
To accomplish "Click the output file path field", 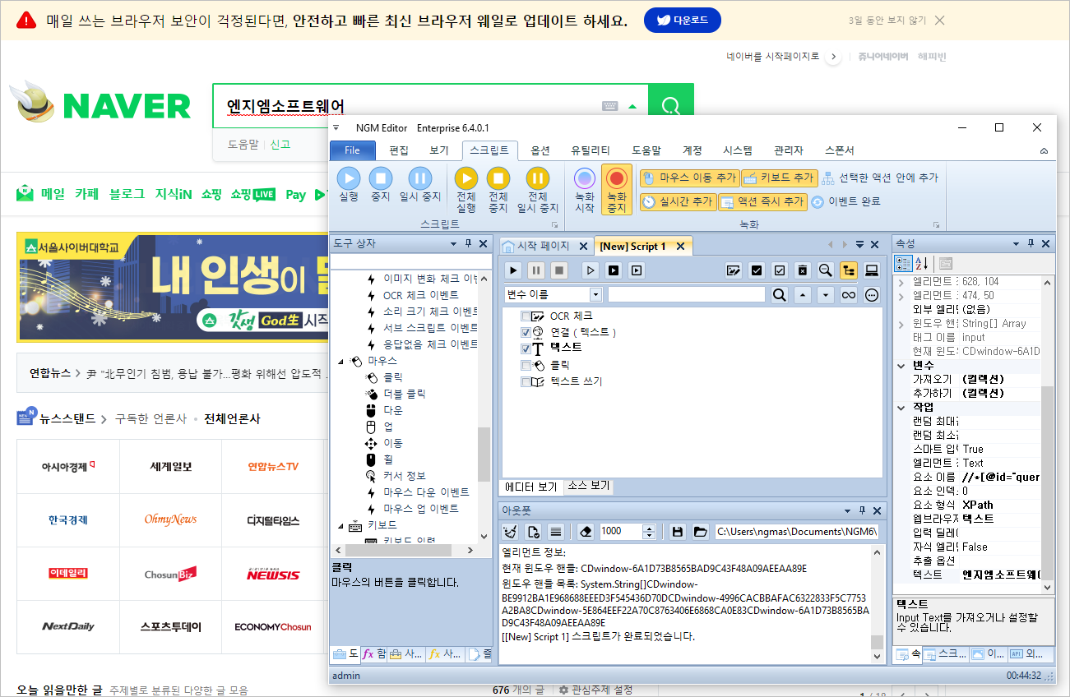I will [x=797, y=531].
